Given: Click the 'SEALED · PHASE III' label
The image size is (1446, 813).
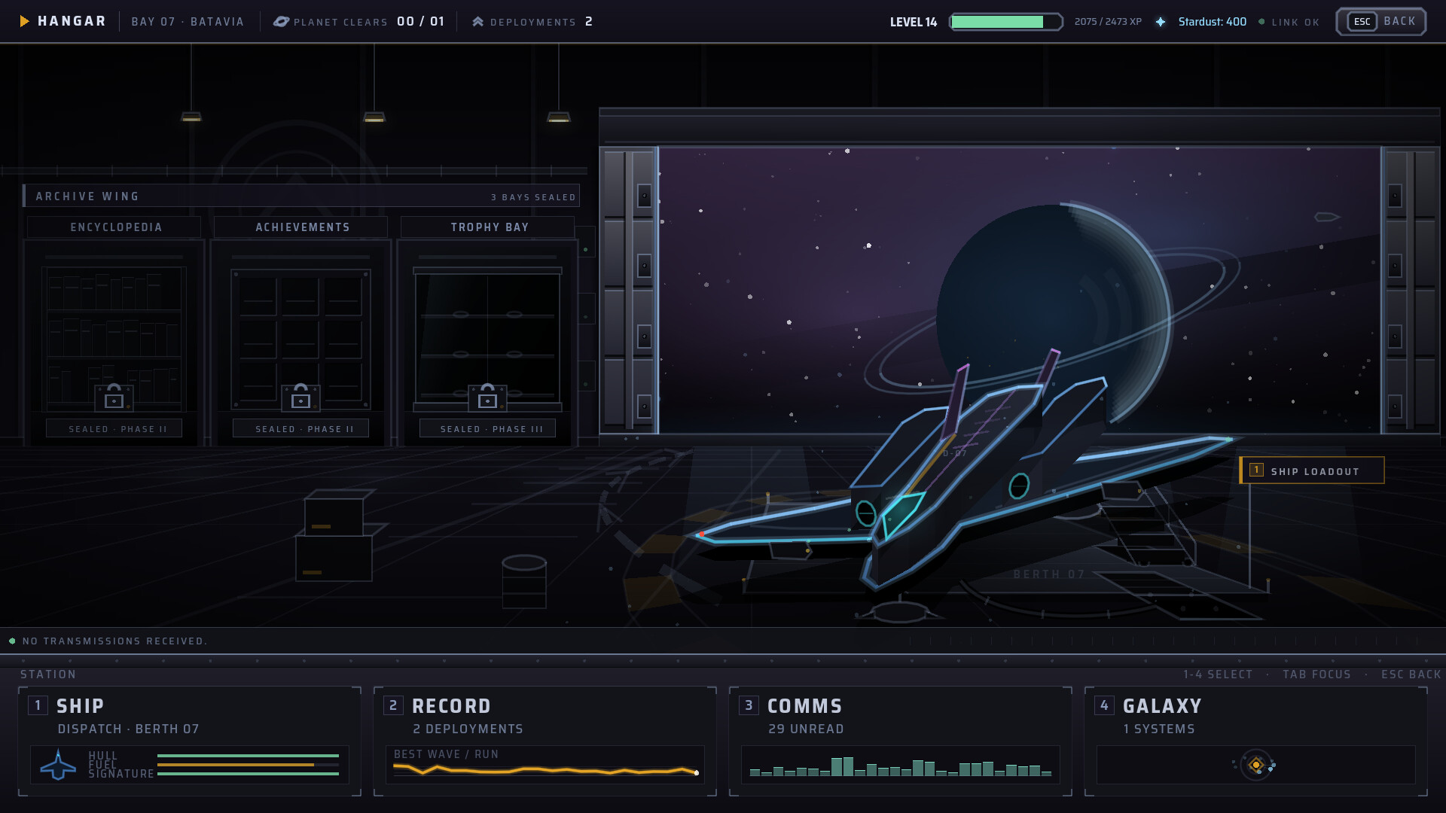Looking at the screenshot, I should tap(491, 429).
